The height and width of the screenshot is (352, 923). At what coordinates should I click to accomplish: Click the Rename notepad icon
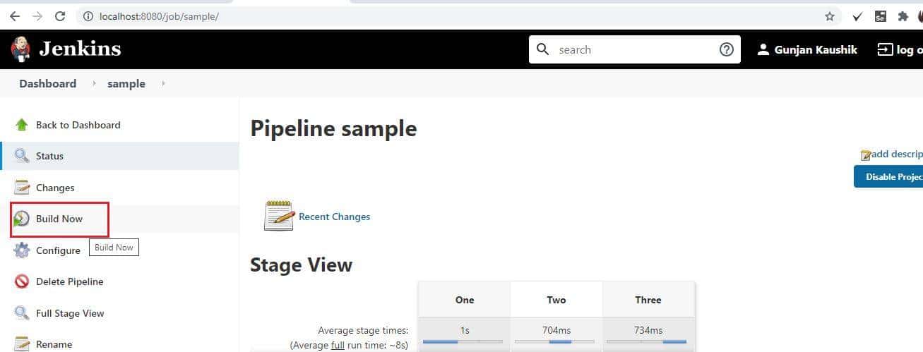point(22,344)
